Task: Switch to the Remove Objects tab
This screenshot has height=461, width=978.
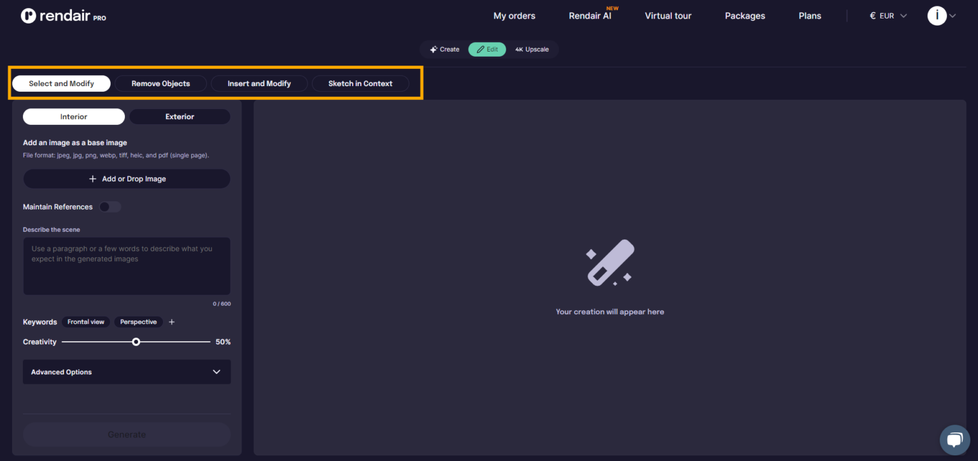Action: (x=160, y=83)
